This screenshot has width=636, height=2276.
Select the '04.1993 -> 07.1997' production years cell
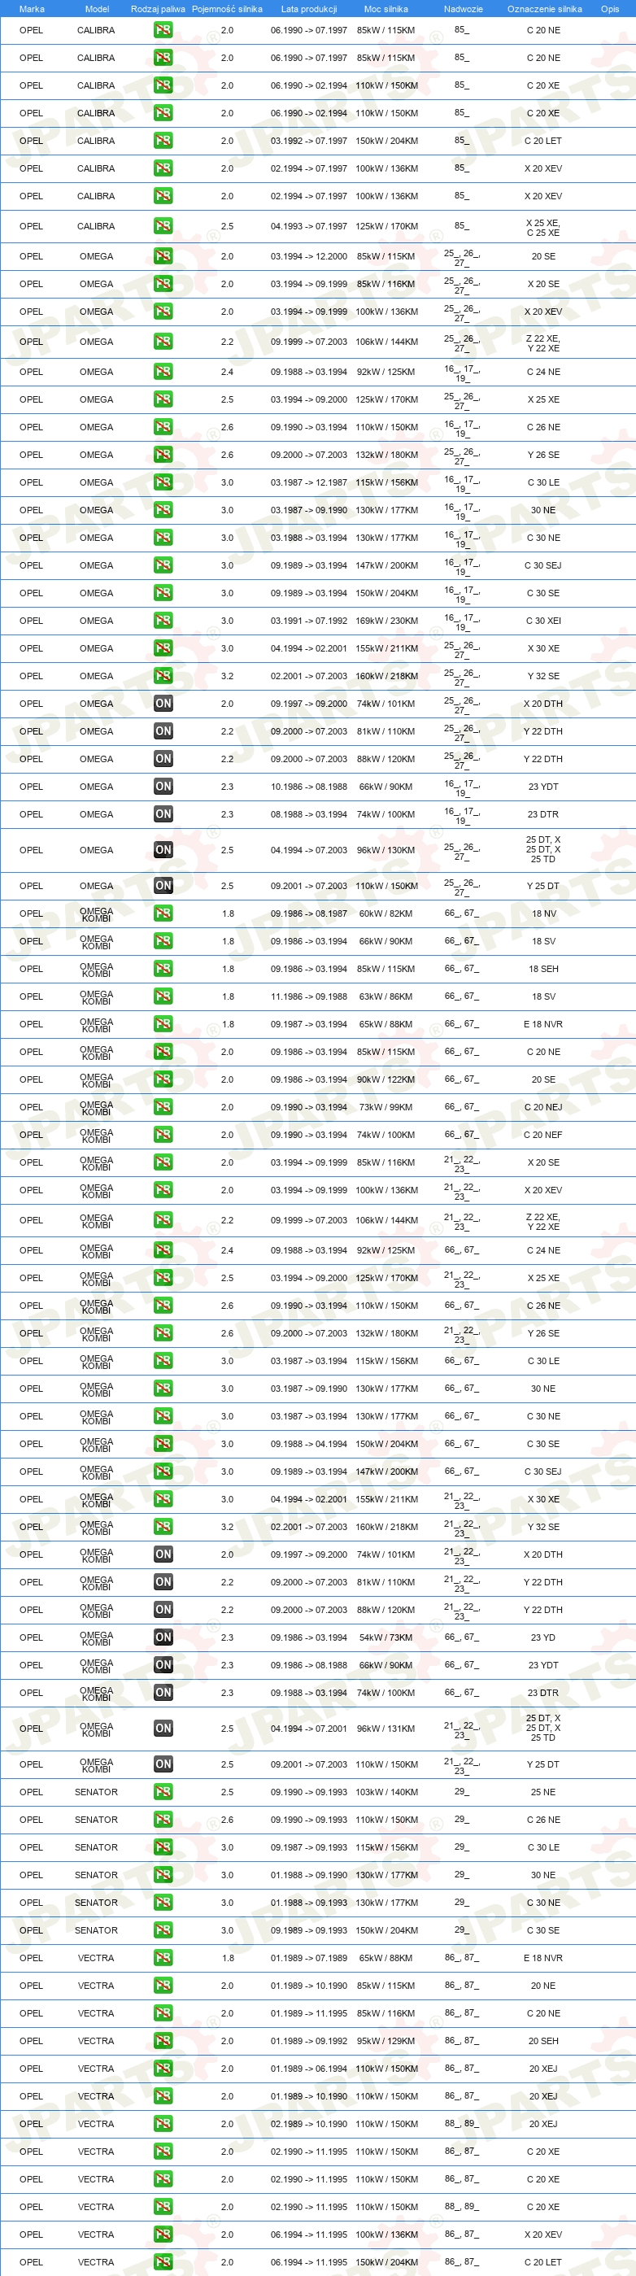pos(309,226)
